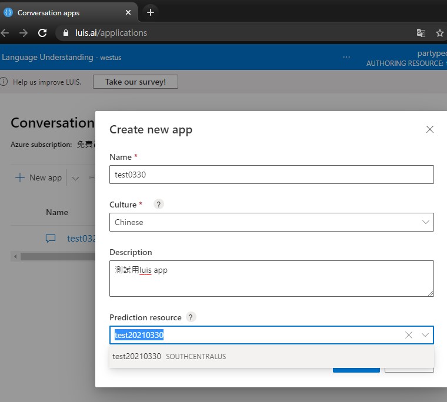Screen dimensions: 447x402
Task: Reload the luis.ai page
Action: point(42,33)
